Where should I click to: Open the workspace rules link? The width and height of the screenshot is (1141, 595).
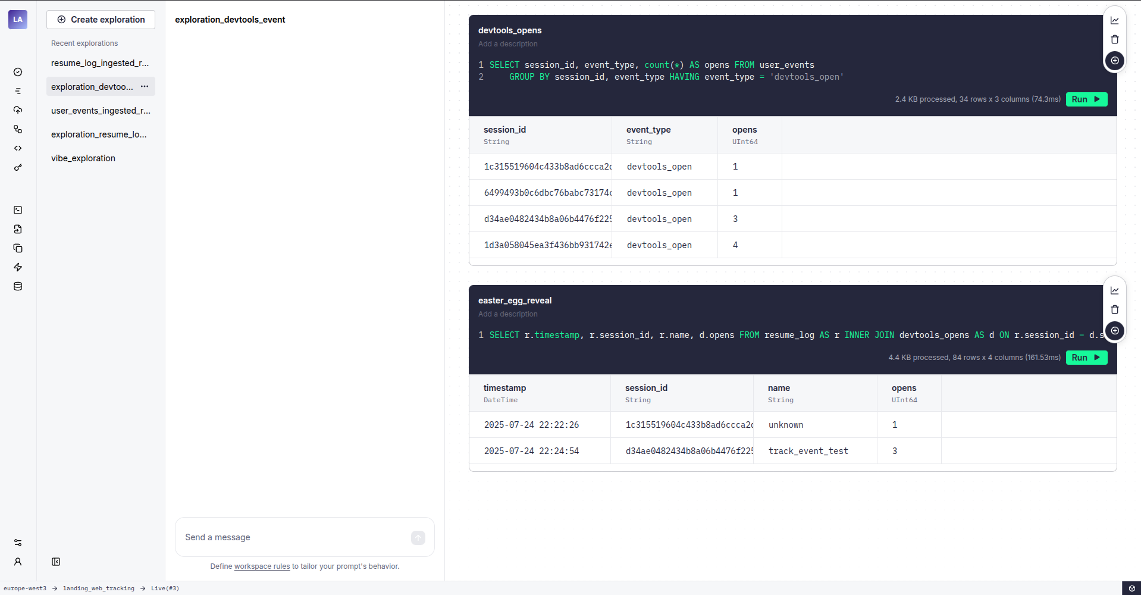pyautogui.click(x=261, y=566)
